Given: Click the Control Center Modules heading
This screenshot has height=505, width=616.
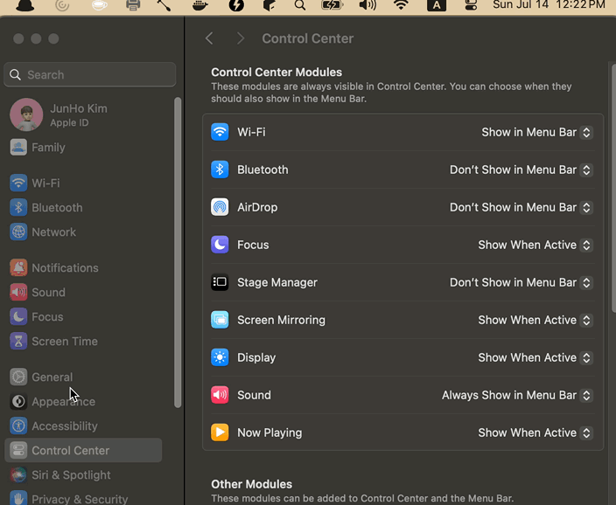Looking at the screenshot, I should pyautogui.click(x=276, y=73).
